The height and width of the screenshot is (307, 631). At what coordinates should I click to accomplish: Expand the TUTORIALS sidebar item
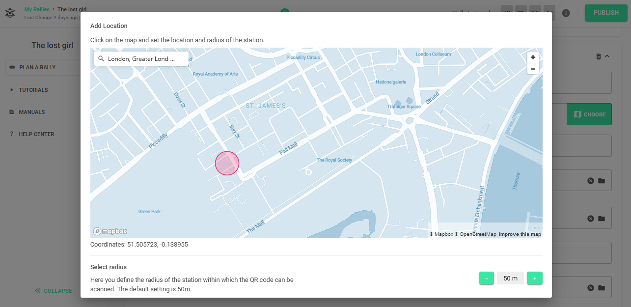pos(33,90)
